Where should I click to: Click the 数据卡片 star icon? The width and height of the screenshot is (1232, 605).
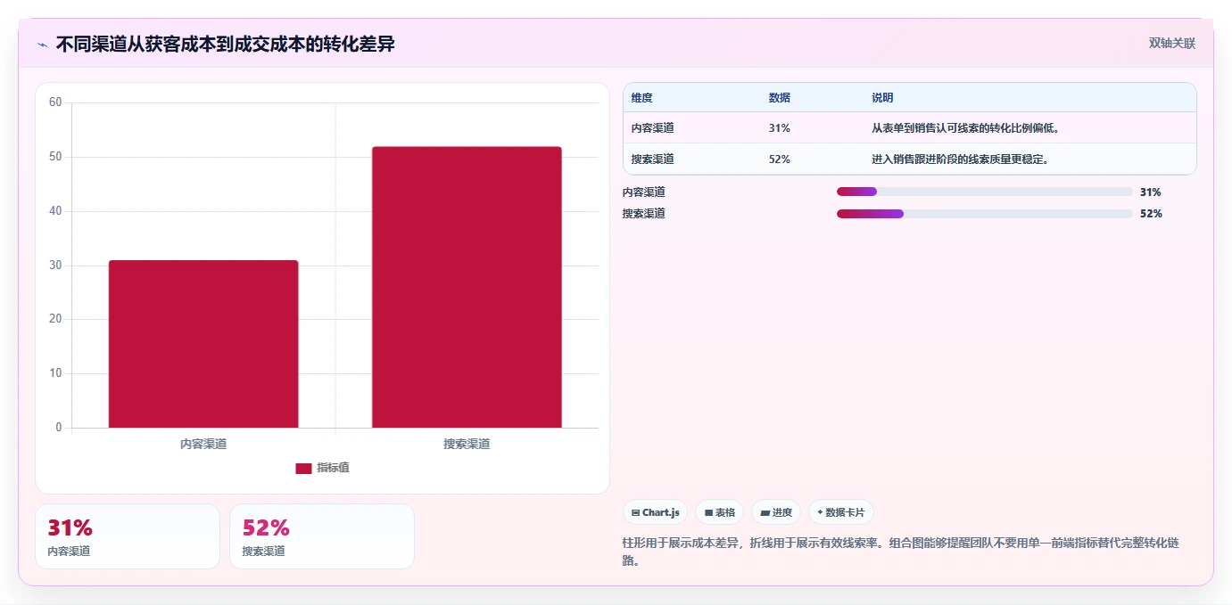[x=820, y=512]
